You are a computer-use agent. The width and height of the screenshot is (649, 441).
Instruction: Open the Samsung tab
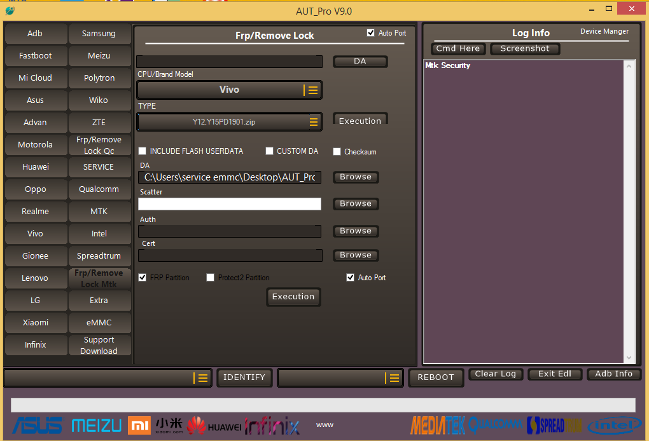tap(99, 34)
